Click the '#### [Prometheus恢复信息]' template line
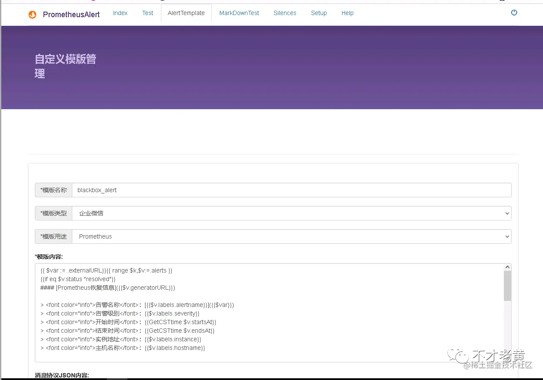Screen dimensions: 543x380 click(108, 288)
